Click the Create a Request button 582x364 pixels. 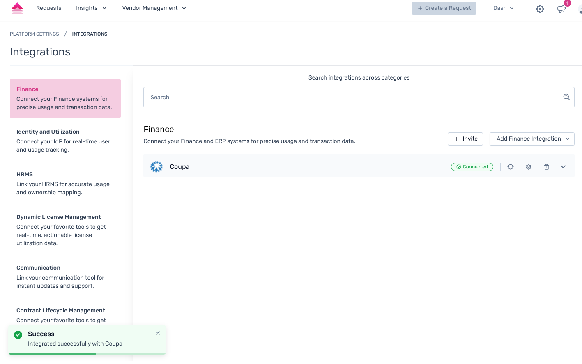[444, 8]
